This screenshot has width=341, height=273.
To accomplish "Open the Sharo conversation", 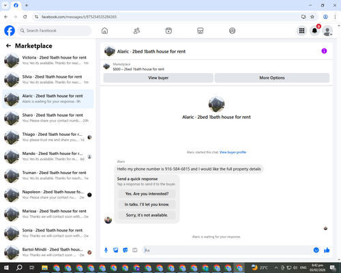I will point(48,118).
